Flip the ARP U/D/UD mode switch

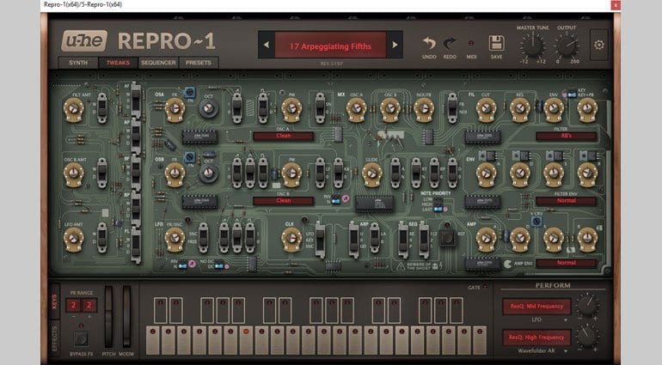point(354,239)
